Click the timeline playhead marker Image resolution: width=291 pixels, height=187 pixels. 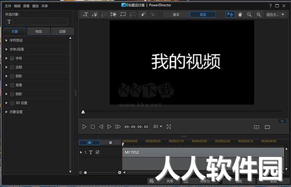pos(123,144)
